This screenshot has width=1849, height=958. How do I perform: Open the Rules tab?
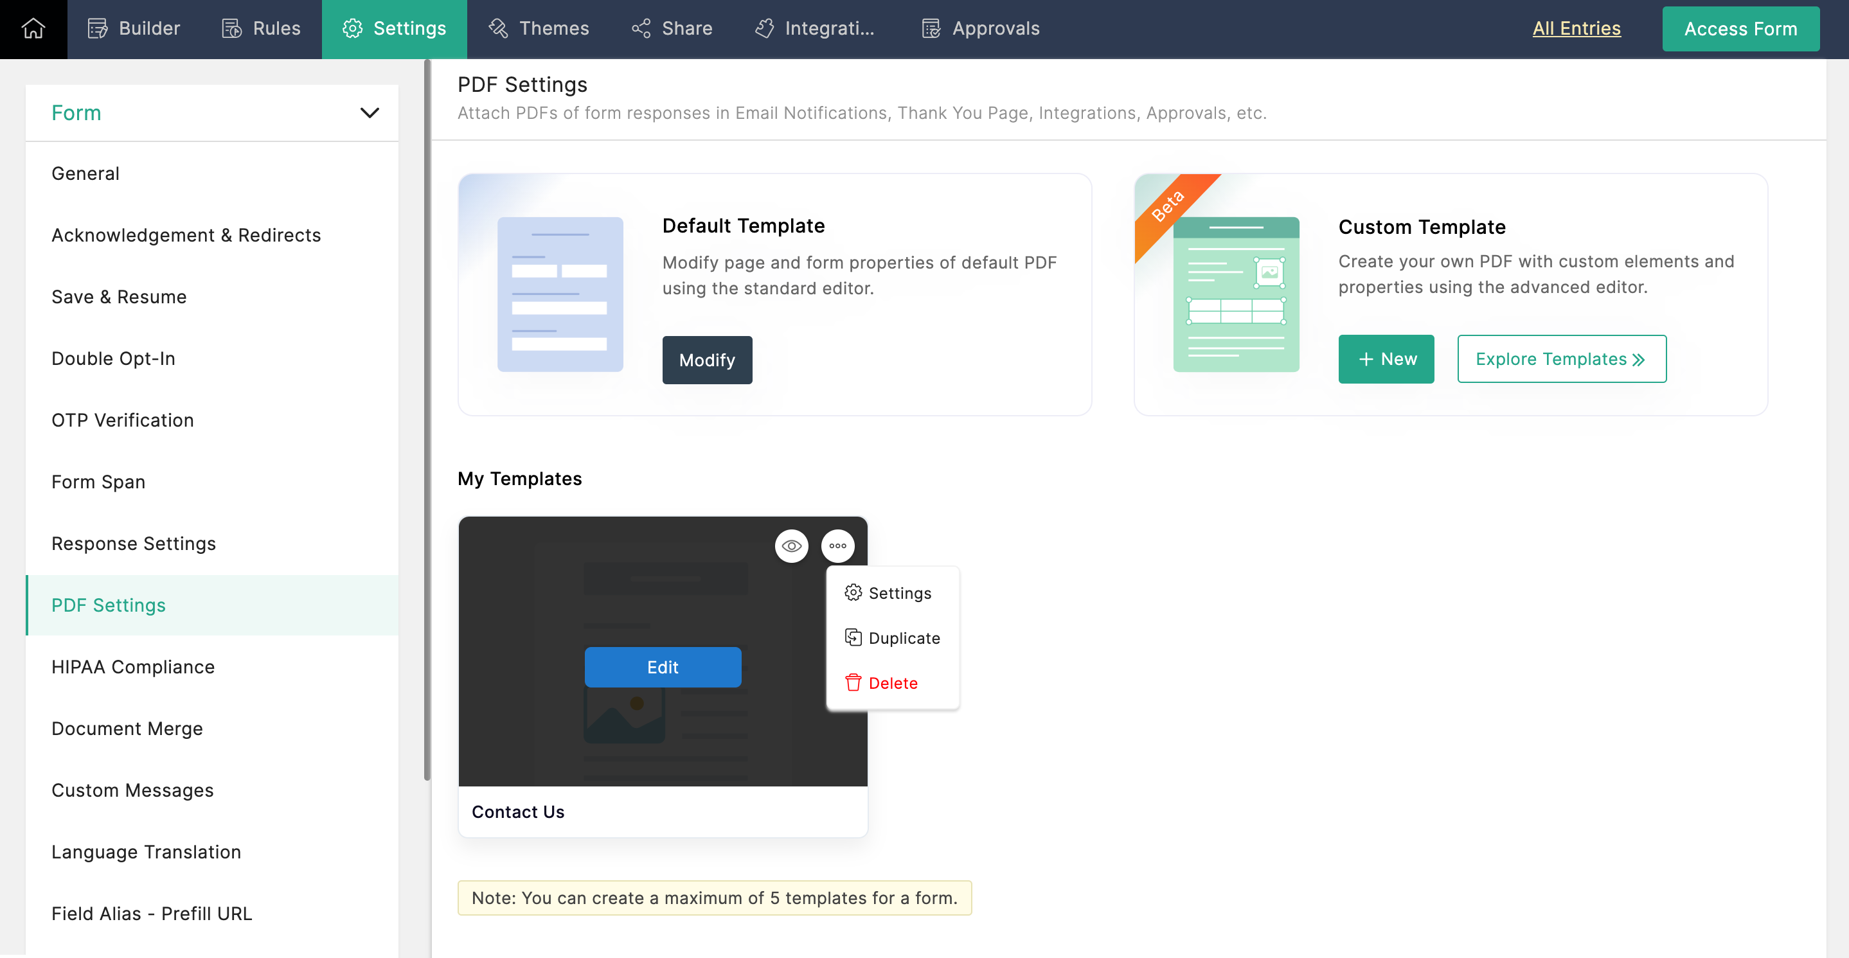point(262,29)
